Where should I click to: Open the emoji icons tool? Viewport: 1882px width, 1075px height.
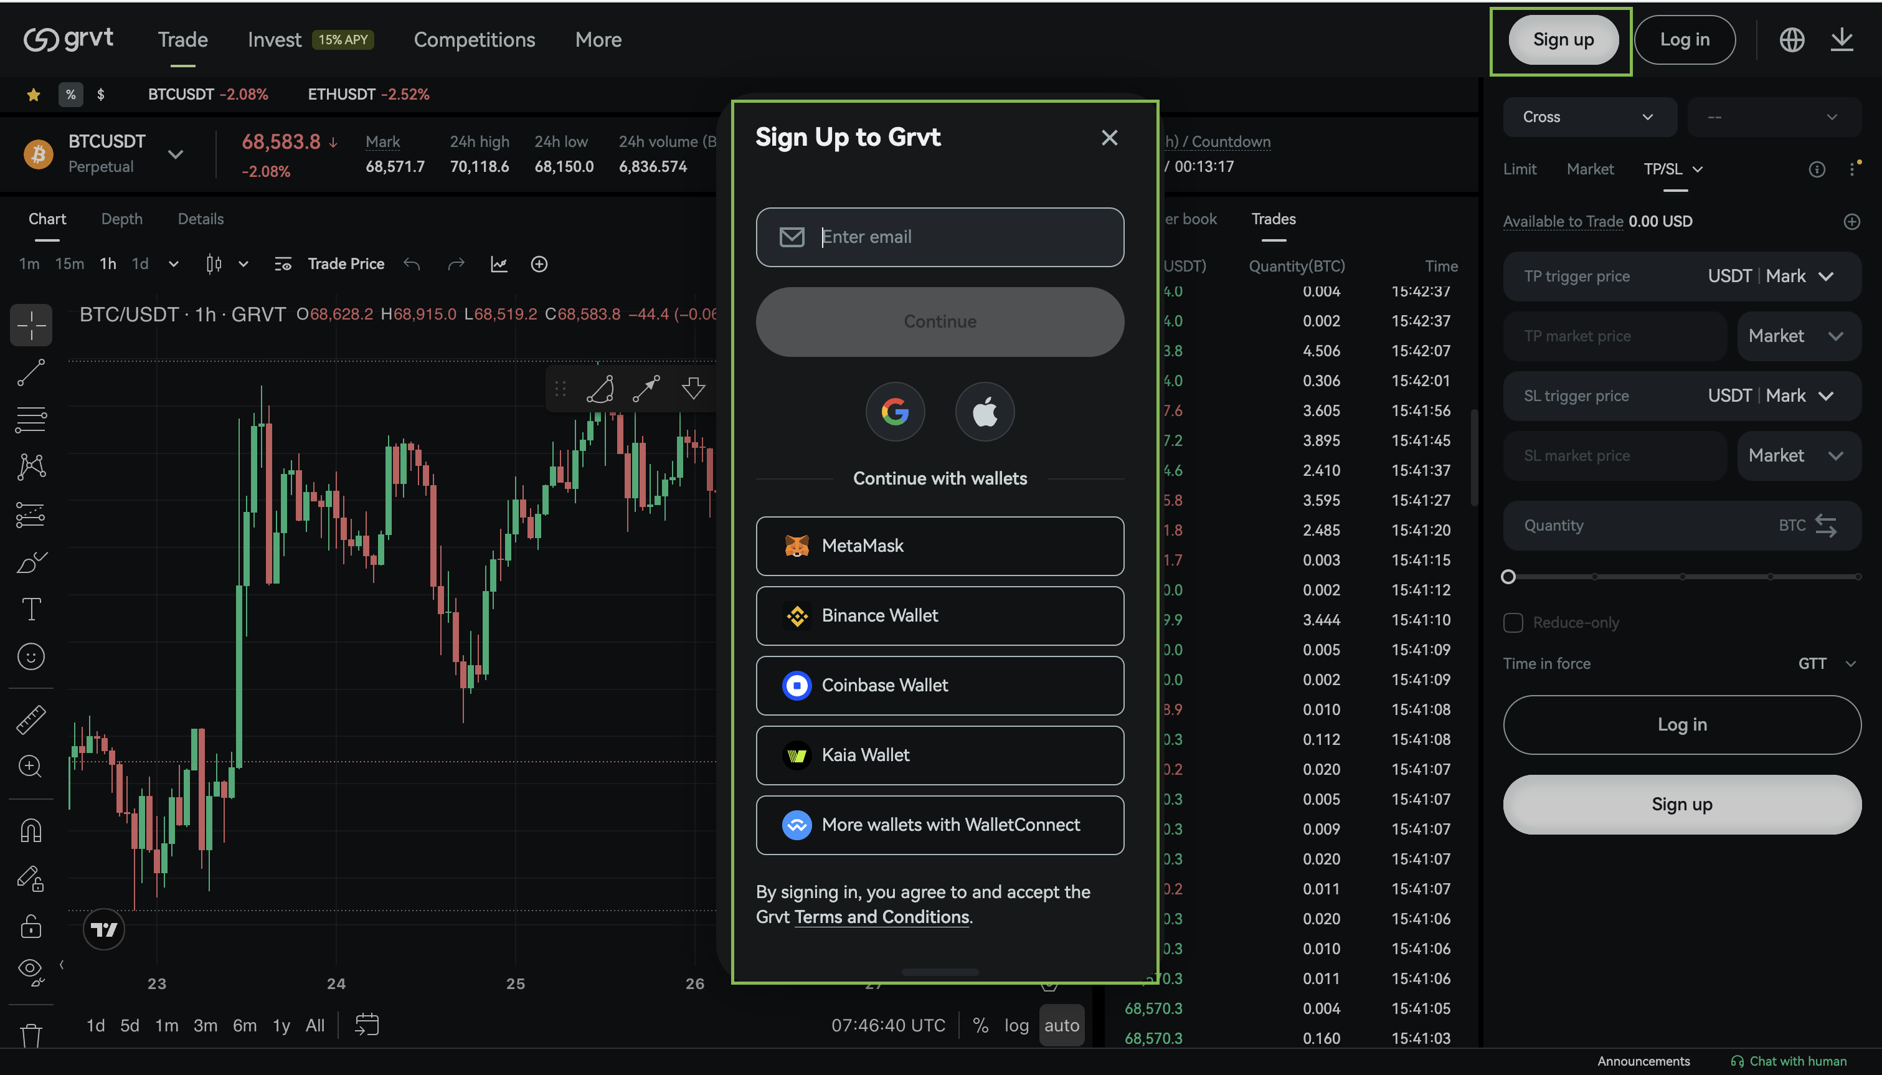pos(31,656)
